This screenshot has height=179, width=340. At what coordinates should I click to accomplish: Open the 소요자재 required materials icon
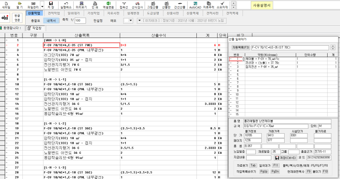click(x=222, y=5)
